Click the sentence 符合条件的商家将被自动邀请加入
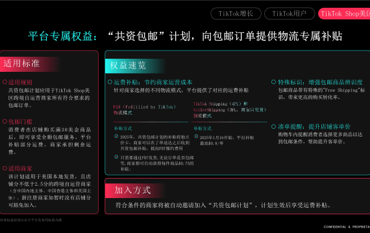370x233 pixels. point(223,205)
